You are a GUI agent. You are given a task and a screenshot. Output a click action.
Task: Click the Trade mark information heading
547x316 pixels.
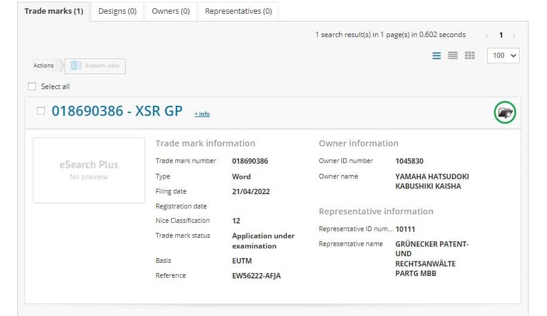click(206, 143)
